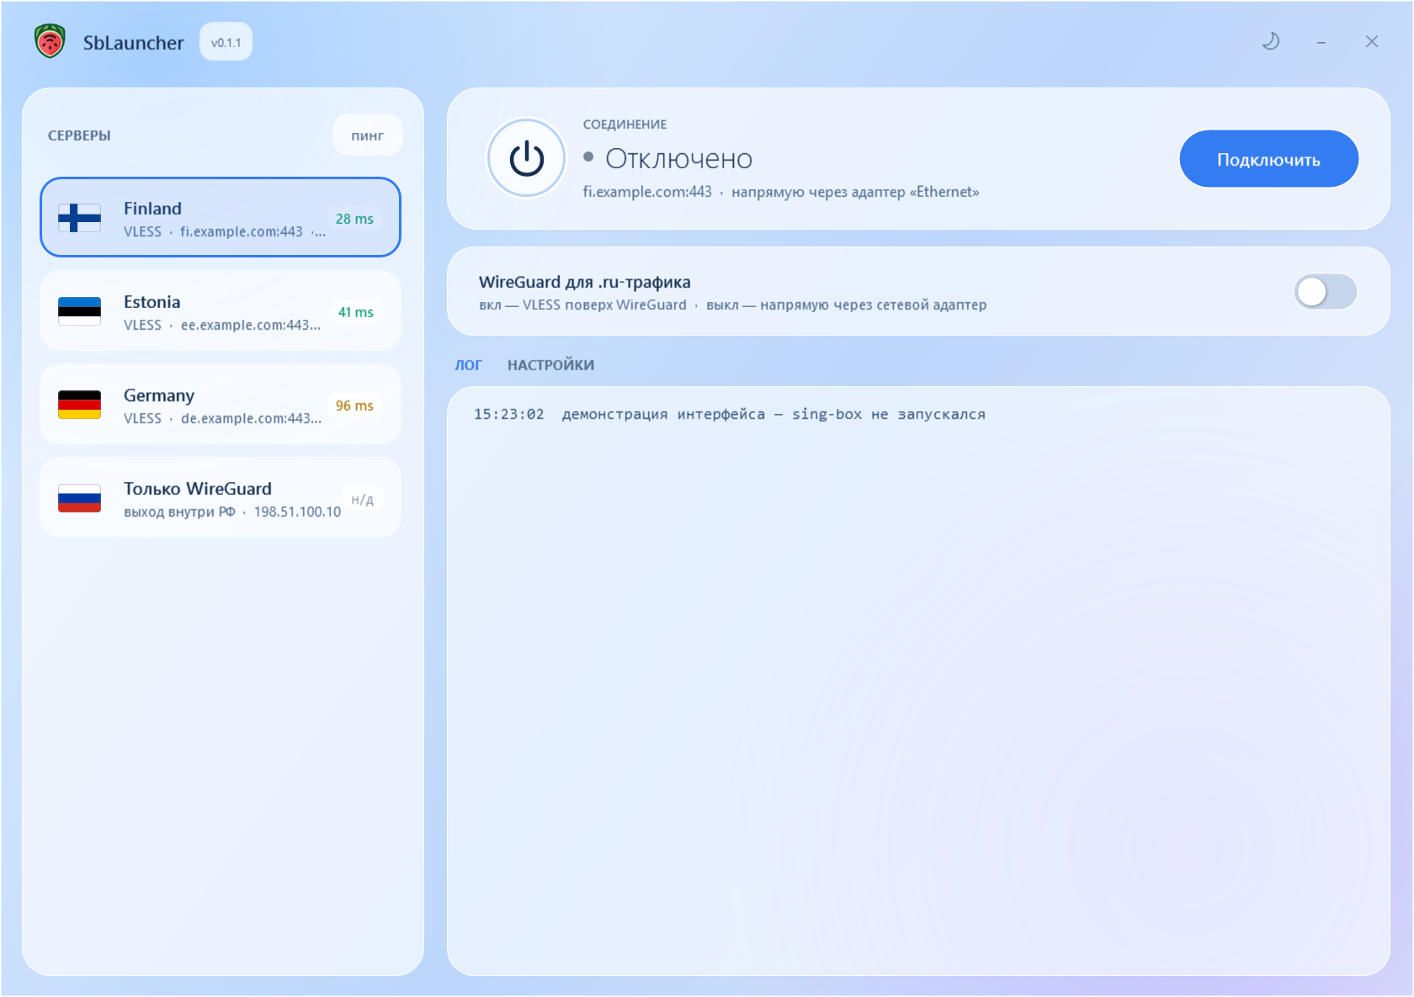Click the round power icon button

527,158
